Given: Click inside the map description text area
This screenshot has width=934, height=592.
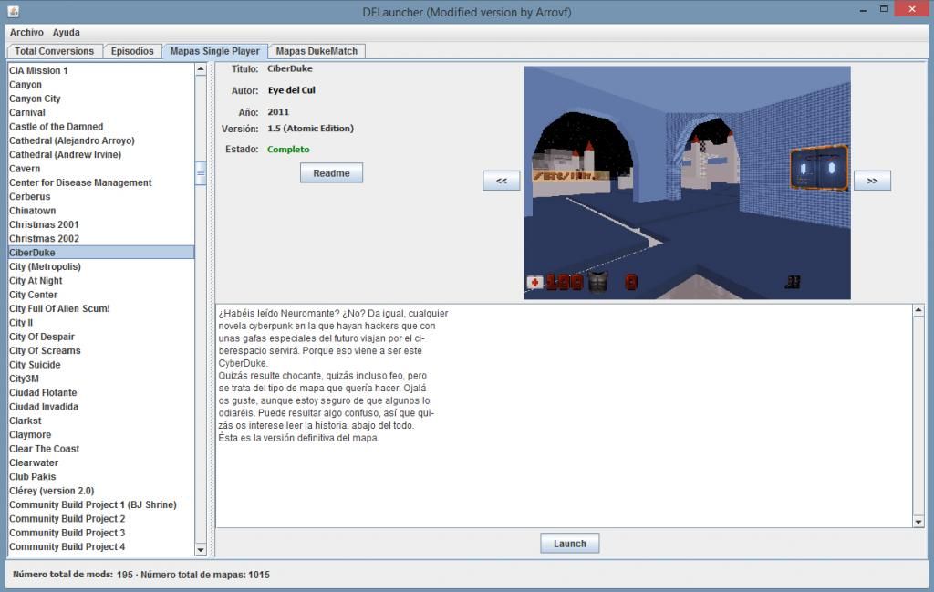Looking at the screenshot, I should 564,416.
